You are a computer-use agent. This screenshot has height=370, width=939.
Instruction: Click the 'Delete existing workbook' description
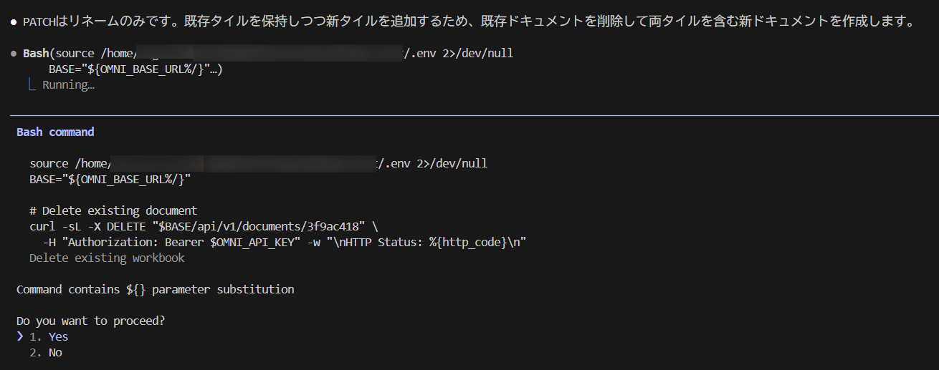pos(107,258)
